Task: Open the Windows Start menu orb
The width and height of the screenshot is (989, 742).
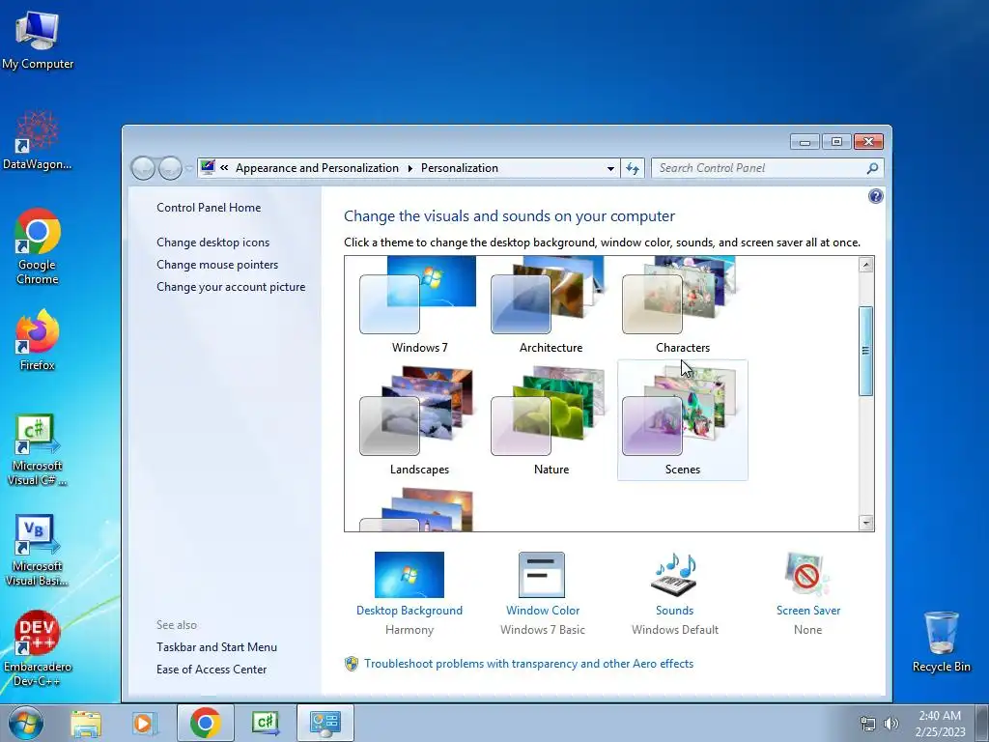Action: [26, 723]
